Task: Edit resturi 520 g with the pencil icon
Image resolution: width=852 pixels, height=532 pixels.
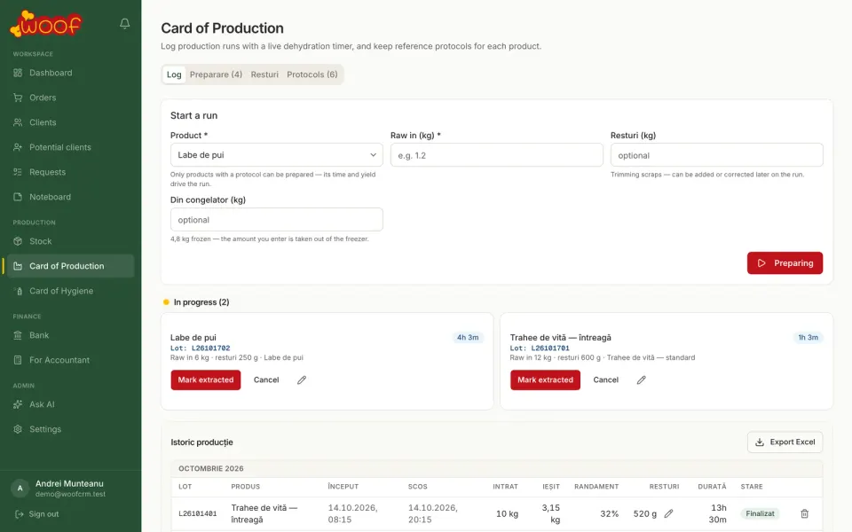Action: pos(669,513)
